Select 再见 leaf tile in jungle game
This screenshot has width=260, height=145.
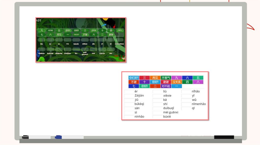point(59,35)
